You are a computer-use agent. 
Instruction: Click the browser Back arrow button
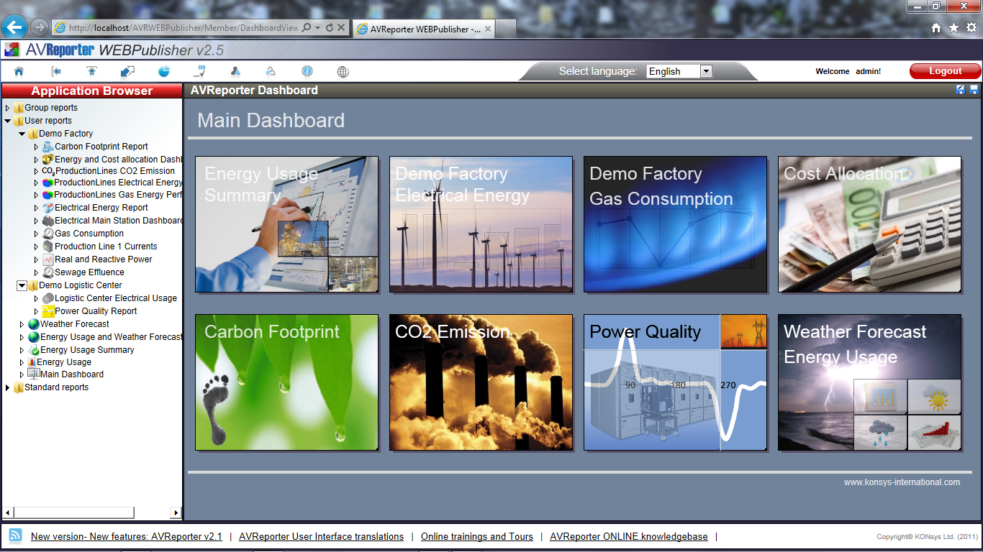tap(14, 27)
